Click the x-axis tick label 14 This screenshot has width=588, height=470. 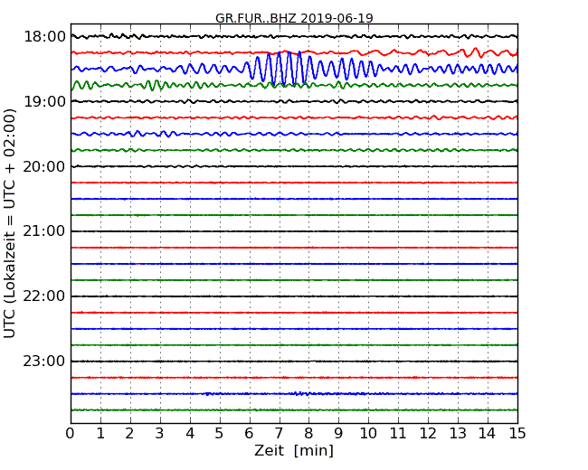(487, 433)
